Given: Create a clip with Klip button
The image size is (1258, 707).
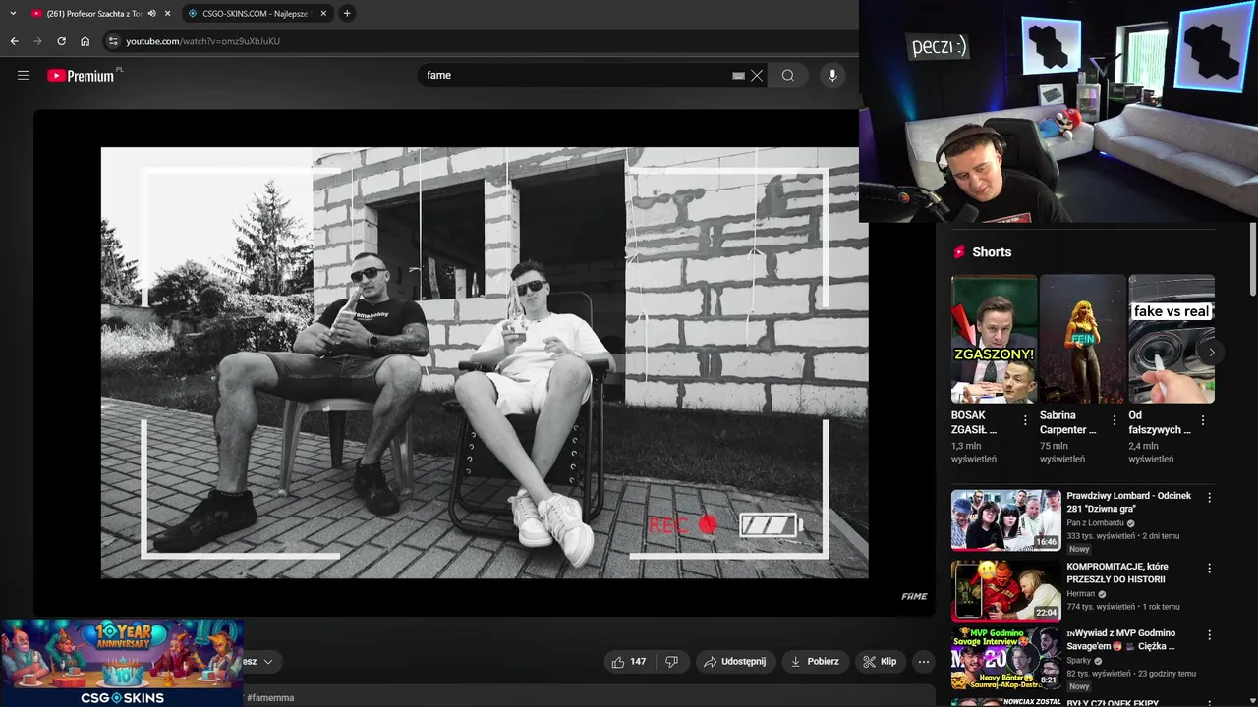Looking at the screenshot, I should click(880, 662).
